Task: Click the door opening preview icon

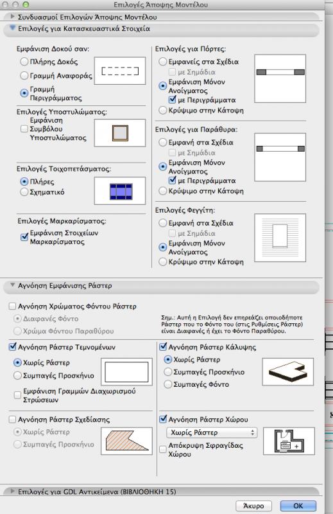Action: tap(280, 78)
